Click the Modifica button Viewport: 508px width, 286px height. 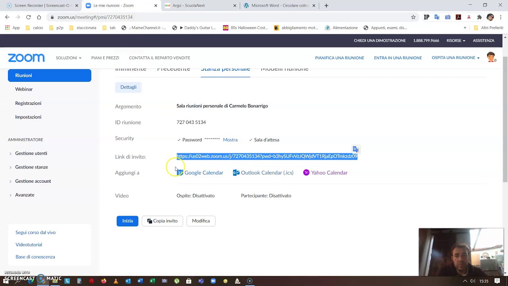click(201, 221)
